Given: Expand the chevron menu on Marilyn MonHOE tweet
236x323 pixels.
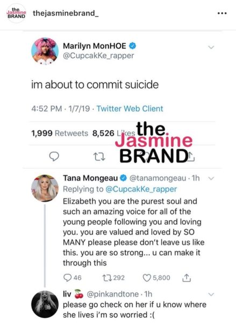Looking at the screenshot, I should [211, 47].
